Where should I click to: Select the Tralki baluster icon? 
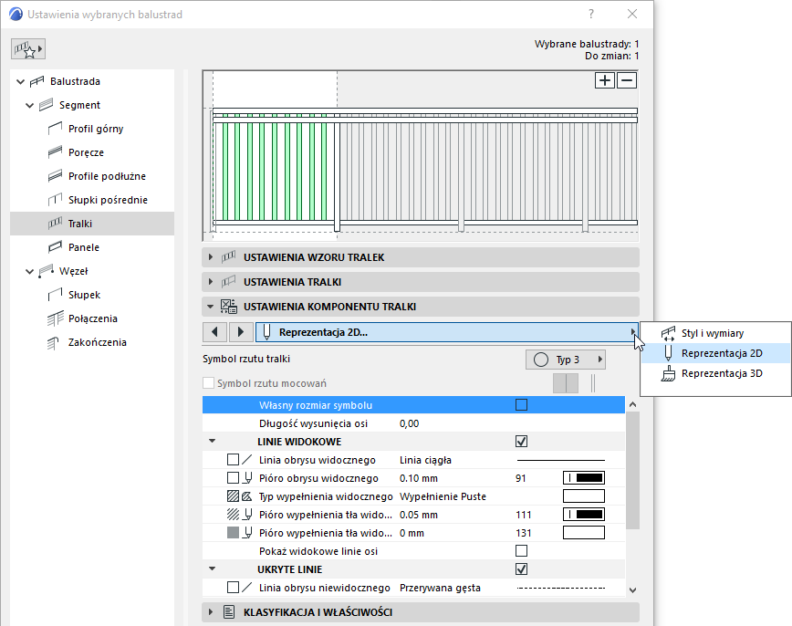click(x=55, y=224)
